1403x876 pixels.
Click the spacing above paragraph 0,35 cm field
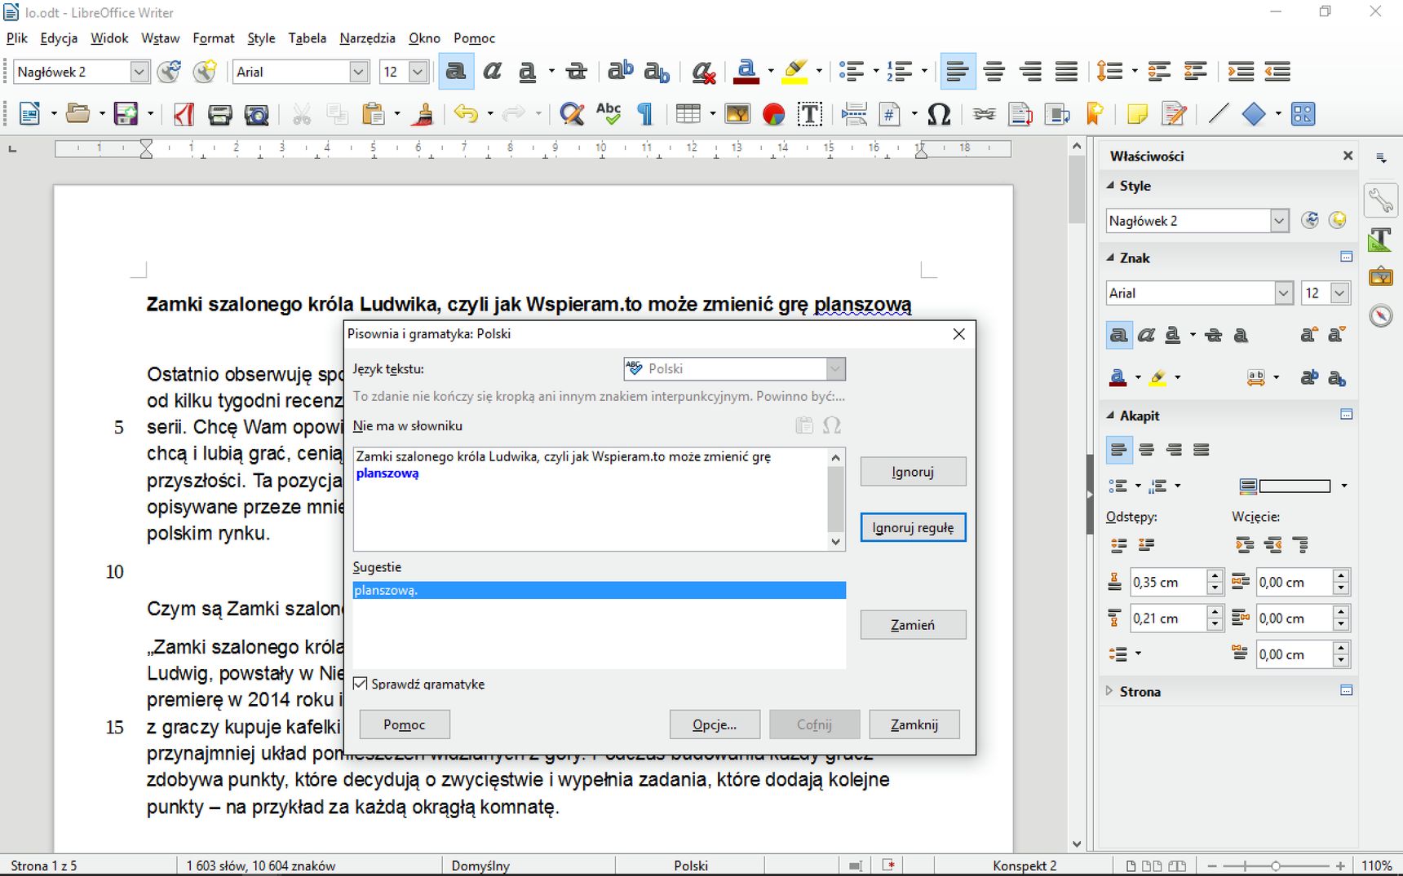point(1168,582)
